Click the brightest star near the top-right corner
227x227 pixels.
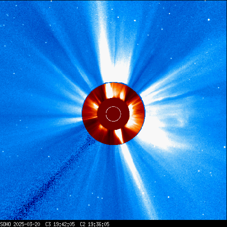(209, 20)
